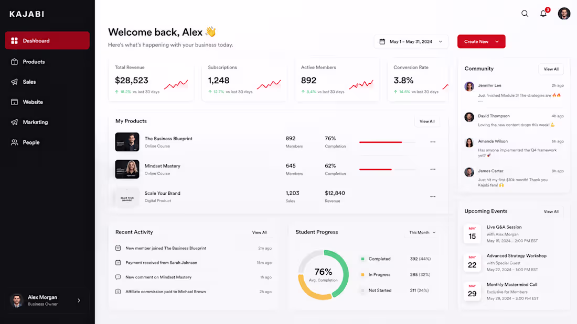Screen dimensions: 577x324
Task: Open search with the magnifier icon
Action: (525, 14)
